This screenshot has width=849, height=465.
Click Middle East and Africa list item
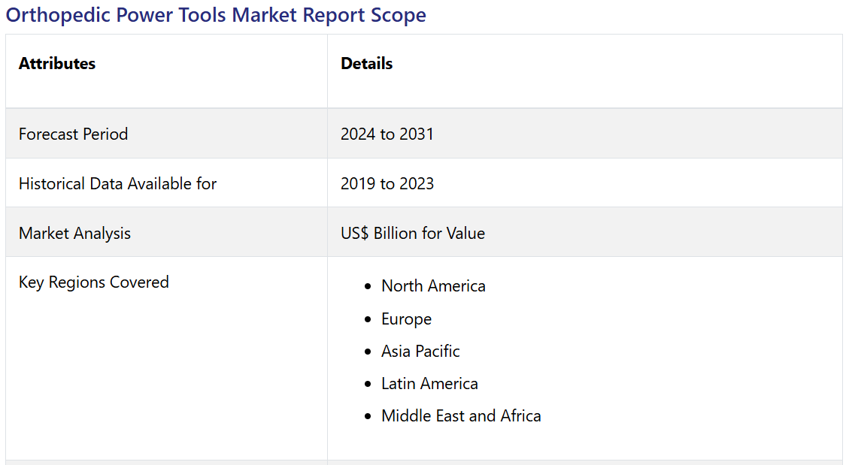click(x=461, y=416)
